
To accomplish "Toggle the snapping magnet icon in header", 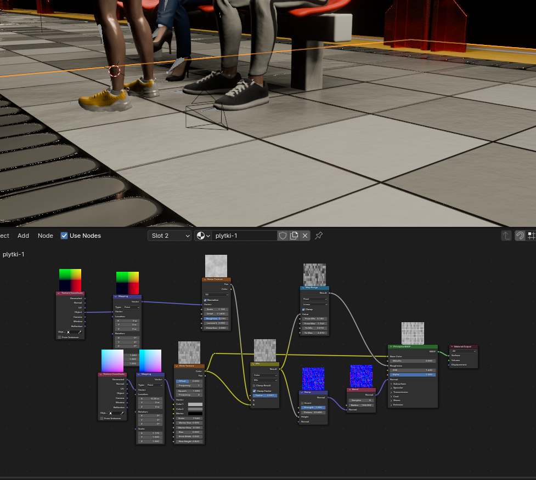I will tap(520, 236).
